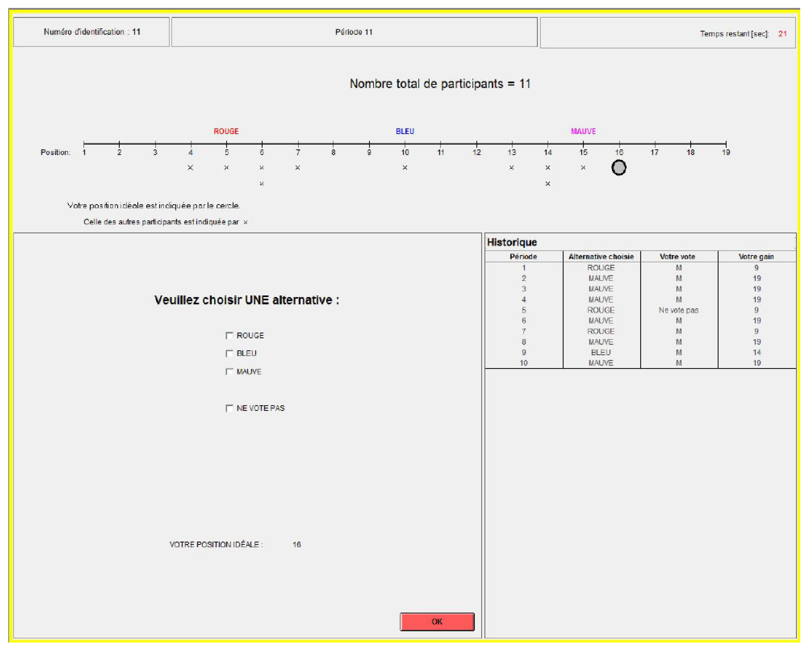Image resolution: width=806 pixels, height=648 pixels.
Task: Click the x marker under position 10
Action: (x=405, y=168)
